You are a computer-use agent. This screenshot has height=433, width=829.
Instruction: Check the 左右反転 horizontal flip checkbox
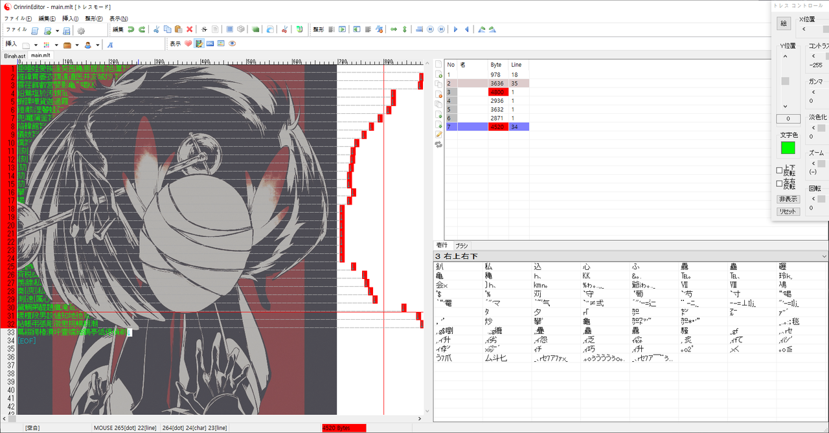pos(779,184)
